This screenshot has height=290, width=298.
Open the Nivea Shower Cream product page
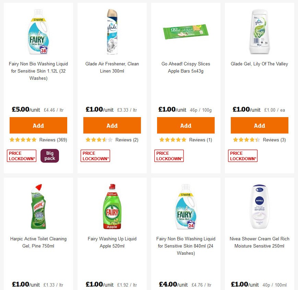(x=259, y=242)
